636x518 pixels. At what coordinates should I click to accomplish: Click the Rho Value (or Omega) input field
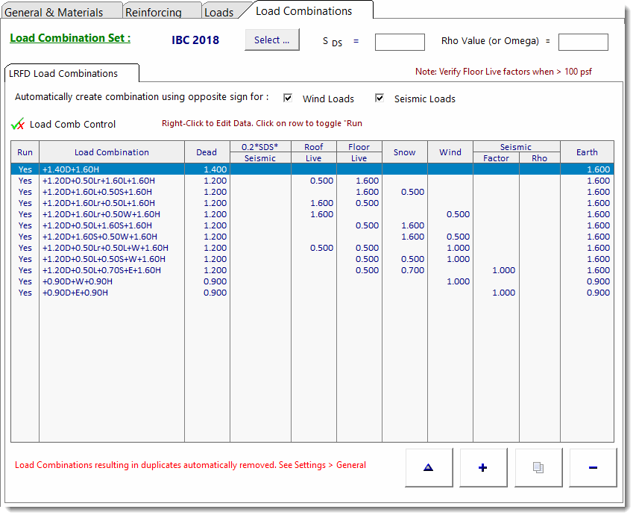[x=582, y=42]
